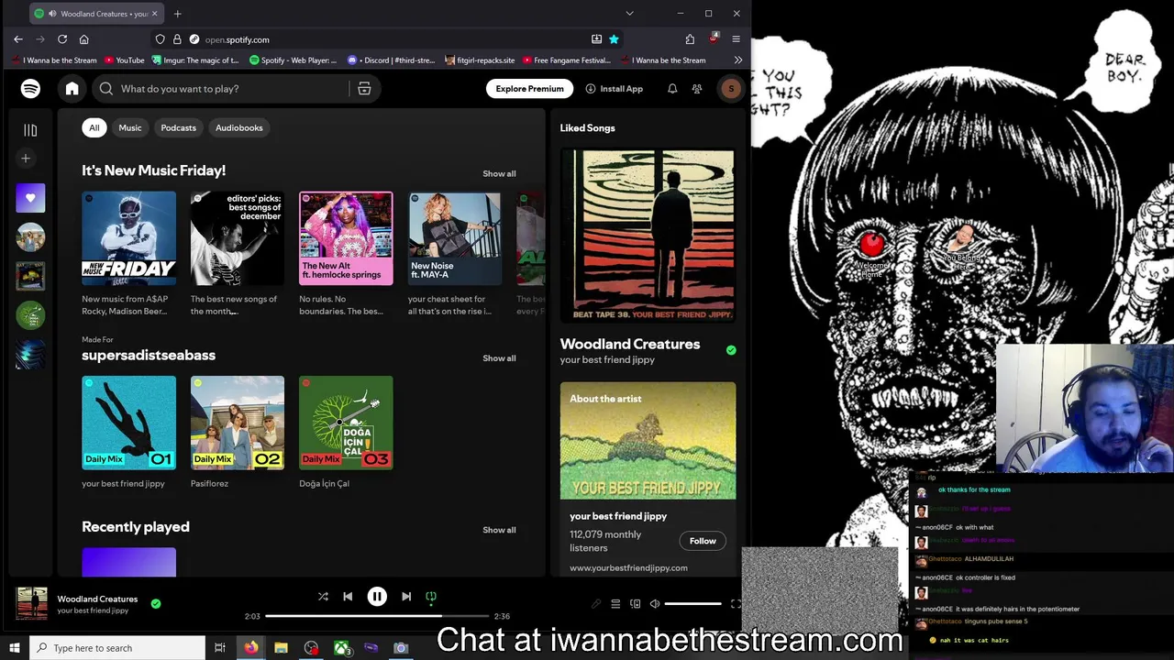Enter full screen from the player bar
The height and width of the screenshot is (660, 1174).
736,604
